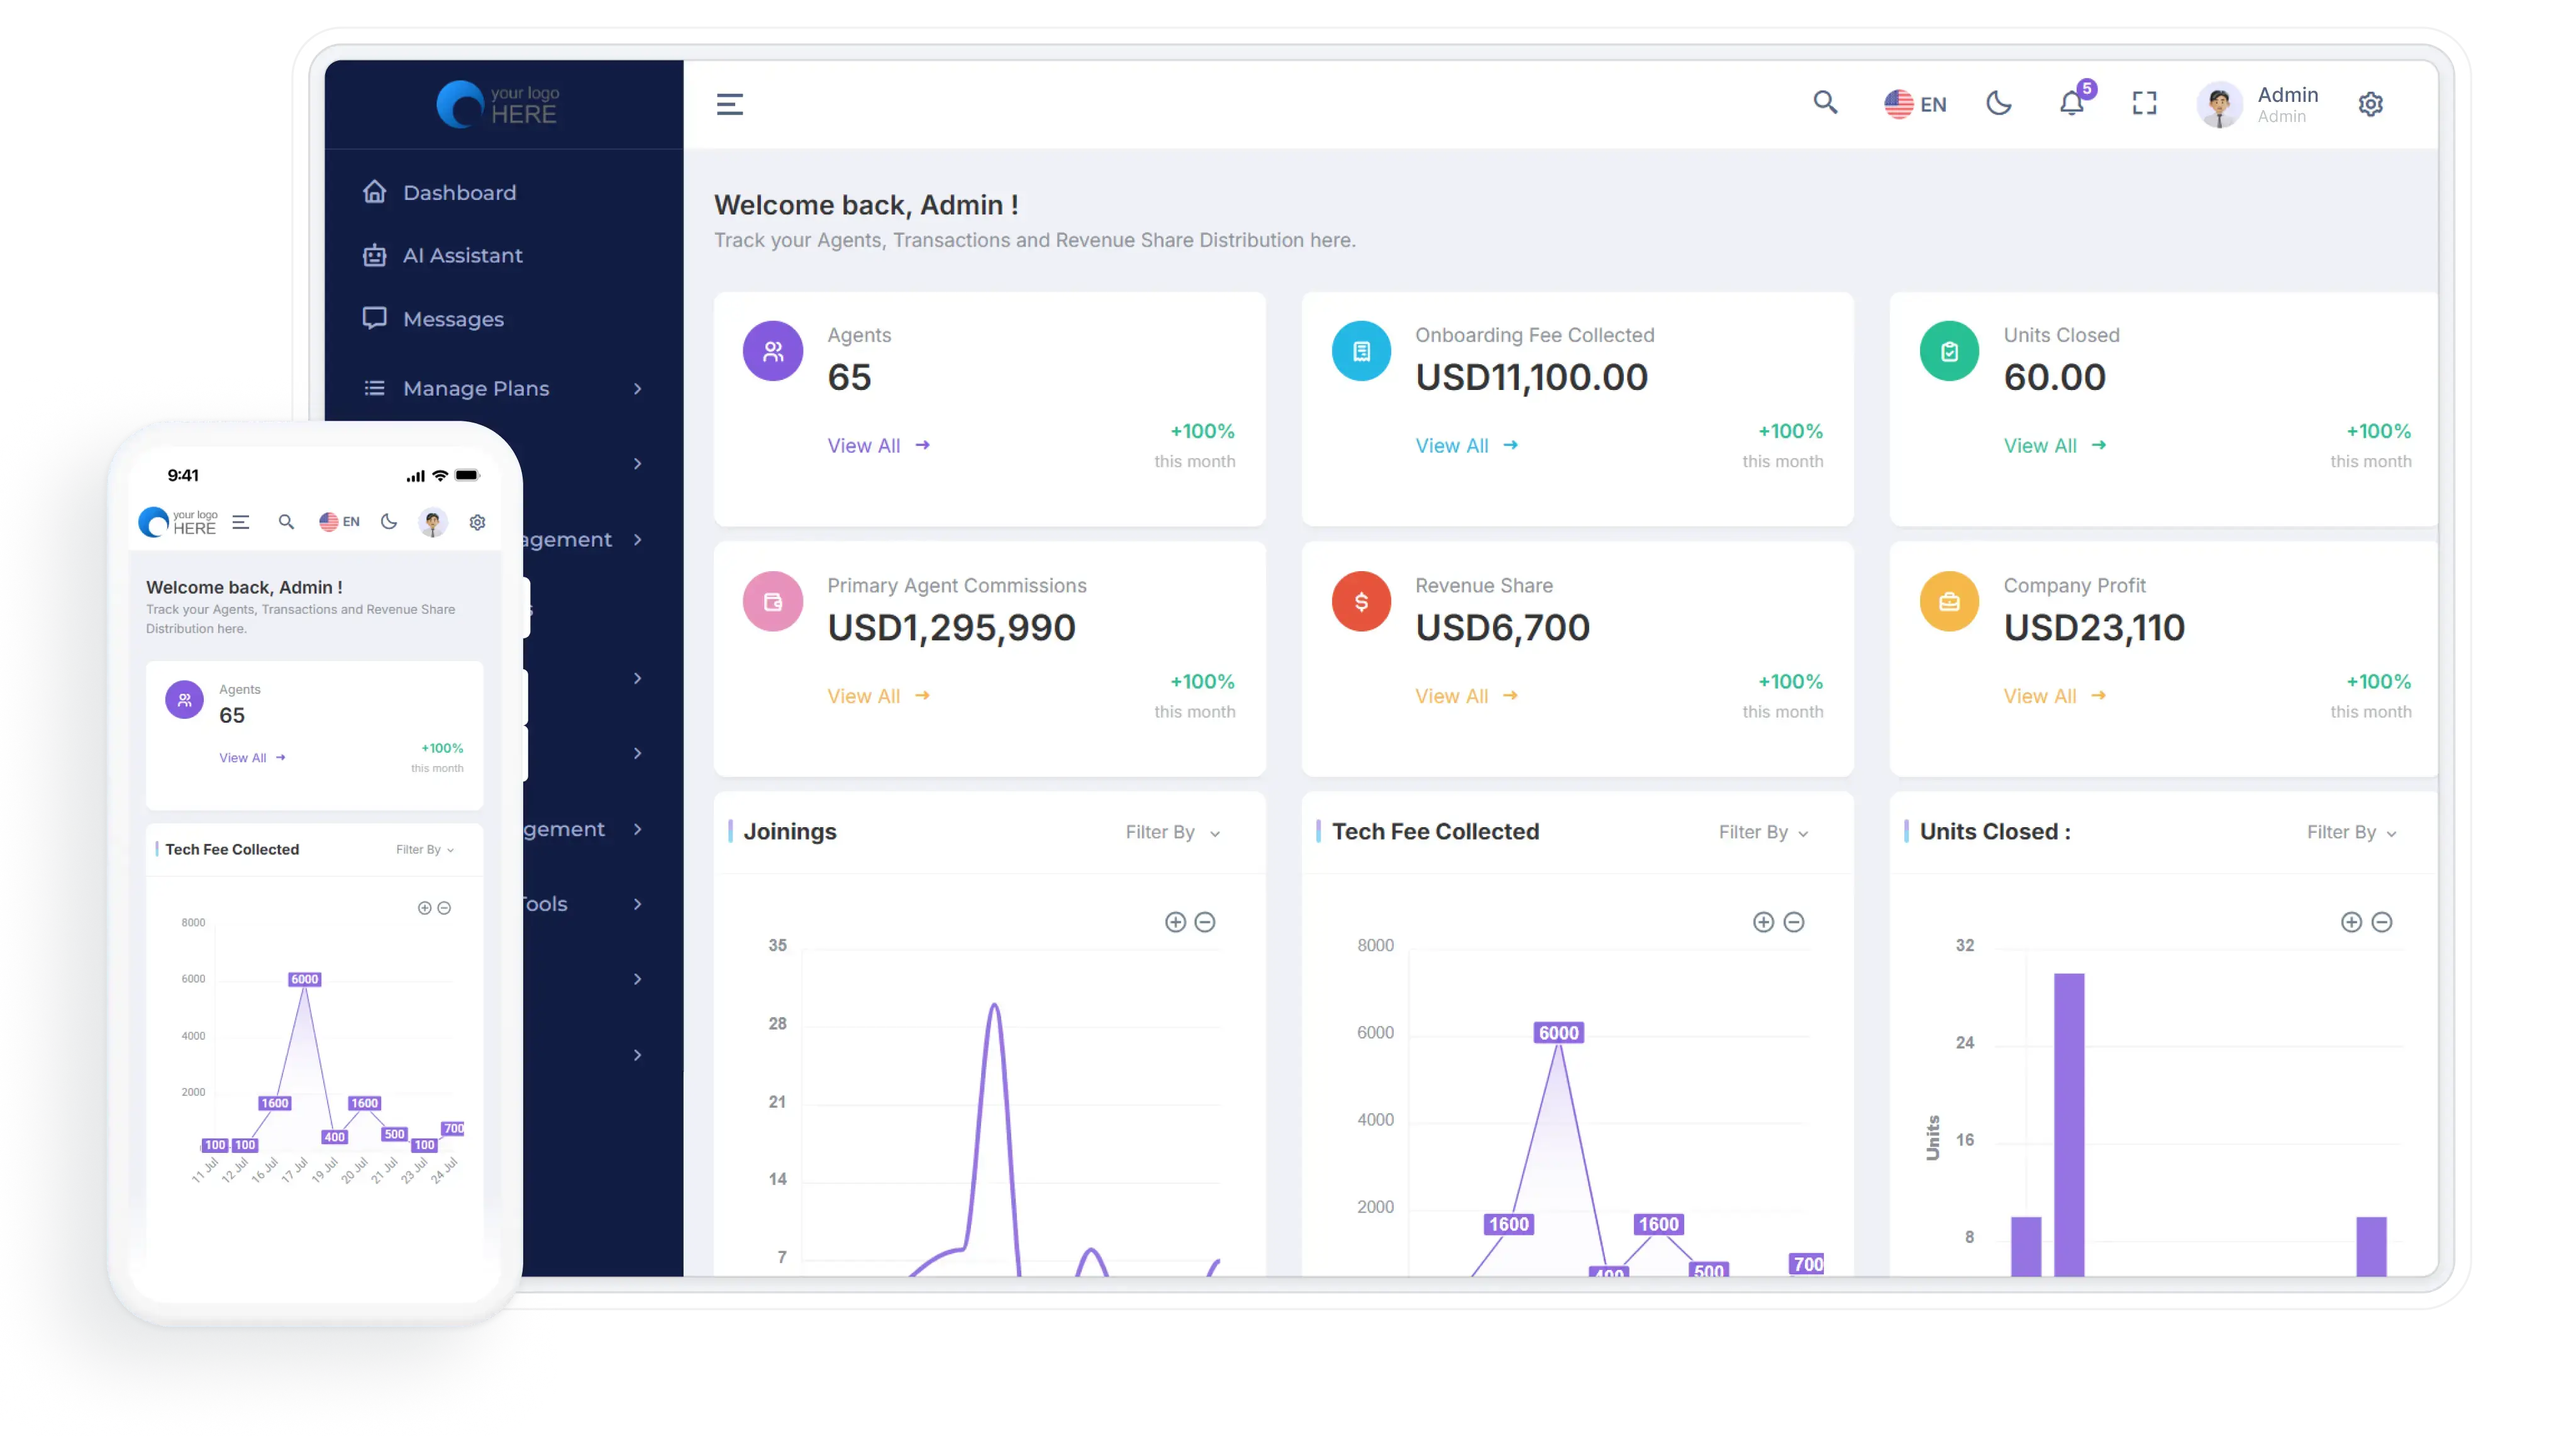Expand Manage Plans submenu chevron
The image size is (2576, 1436).
[637, 388]
